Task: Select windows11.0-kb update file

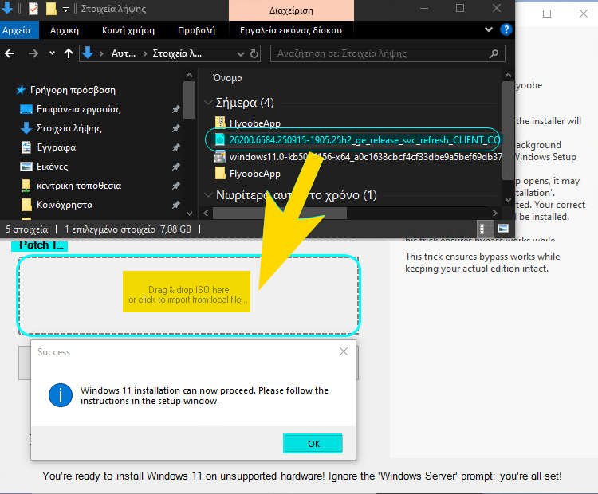Action: pyautogui.click(x=358, y=157)
